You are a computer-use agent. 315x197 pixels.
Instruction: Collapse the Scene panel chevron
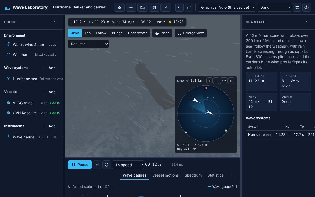tap(54, 22)
